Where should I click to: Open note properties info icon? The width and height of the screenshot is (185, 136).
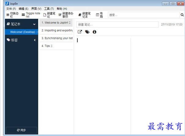pyautogui.click(x=94, y=32)
